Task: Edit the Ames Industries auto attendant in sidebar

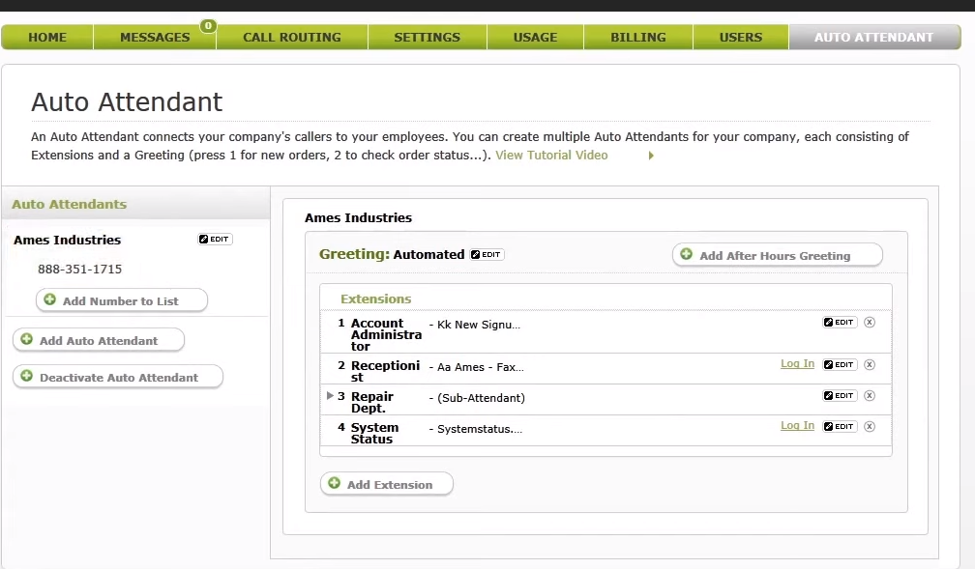Action: pos(215,240)
